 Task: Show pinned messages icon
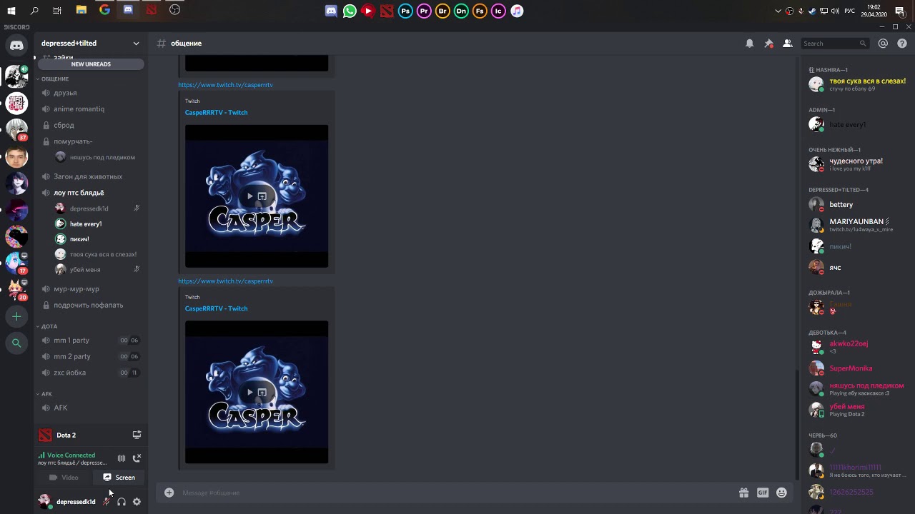click(768, 44)
